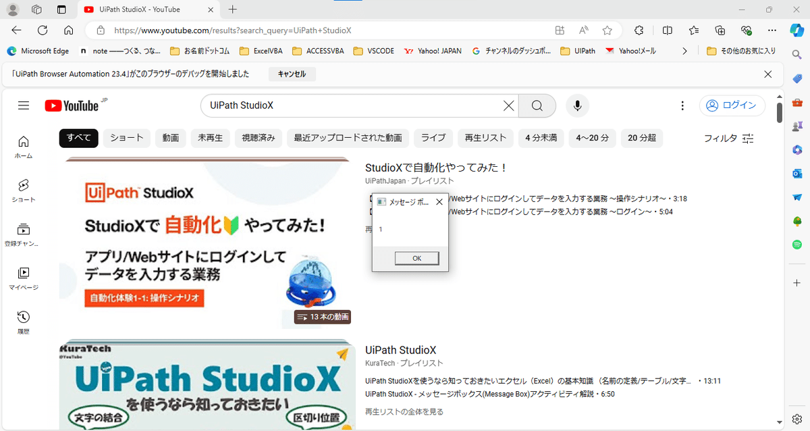
Task: Open the フィルタ filter options
Action: [729, 138]
